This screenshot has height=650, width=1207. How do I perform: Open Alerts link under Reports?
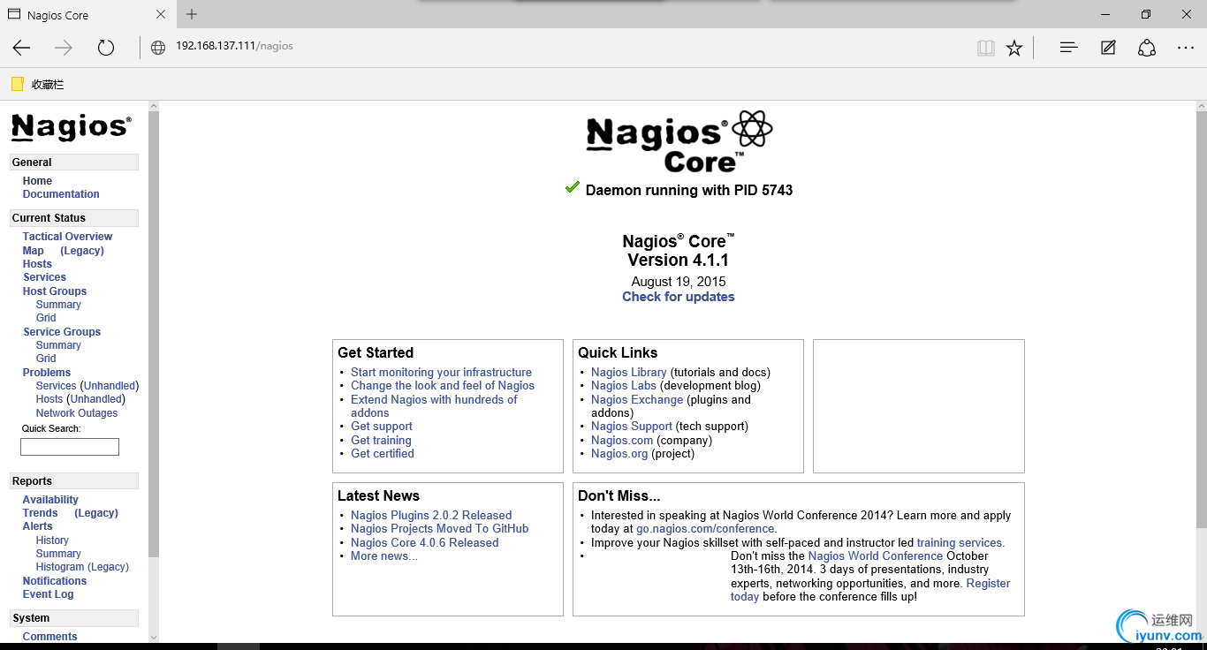38,526
